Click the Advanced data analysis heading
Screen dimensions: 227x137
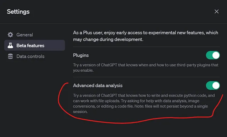(x=98, y=86)
